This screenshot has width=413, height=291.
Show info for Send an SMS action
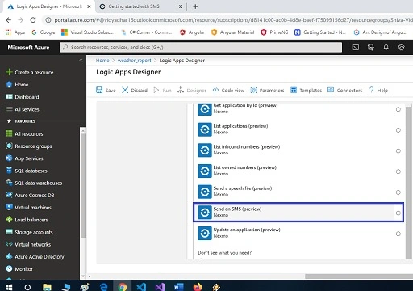tap(398, 213)
